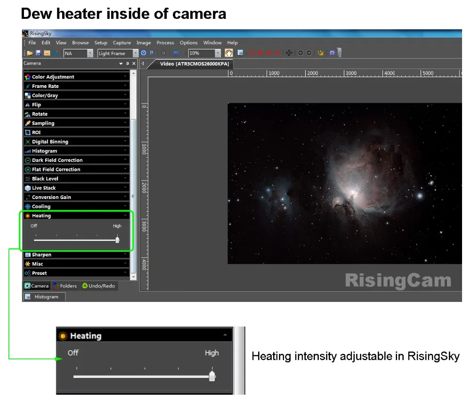Viewport: 471px width, 407px height.
Task: Close the Camera side panel
Action: pos(134,64)
